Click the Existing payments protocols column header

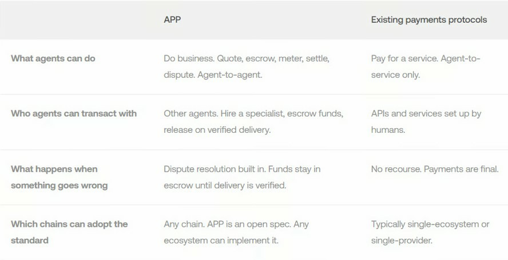pyautogui.click(x=428, y=19)
